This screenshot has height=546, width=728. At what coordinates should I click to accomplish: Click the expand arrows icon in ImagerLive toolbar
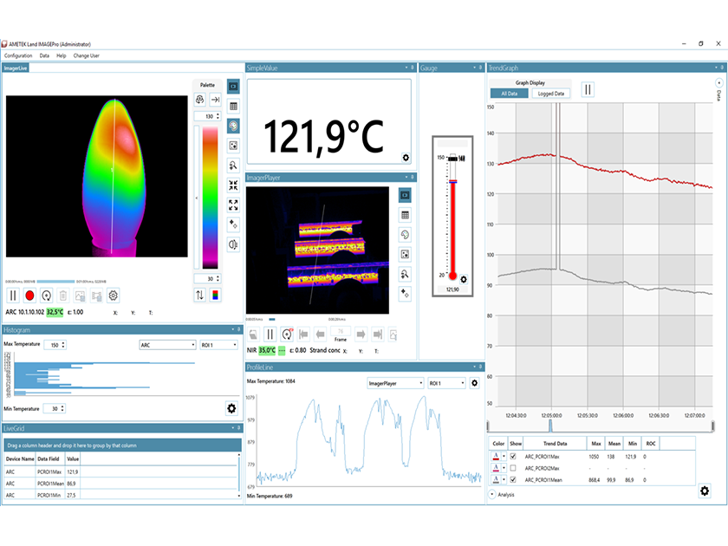pos(234,204)
